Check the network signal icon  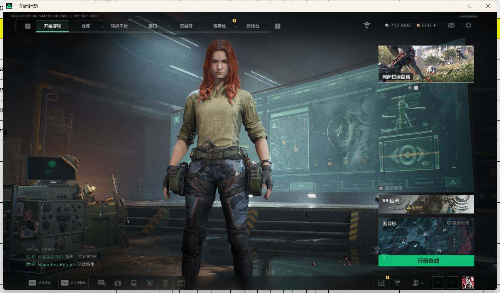(x=367, y=25)
